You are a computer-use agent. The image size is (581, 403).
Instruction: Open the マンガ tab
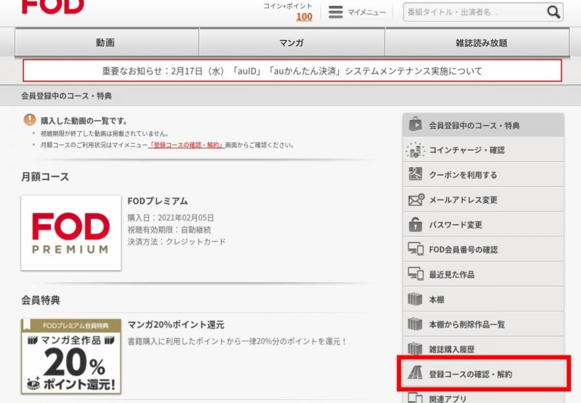[292, 43]
